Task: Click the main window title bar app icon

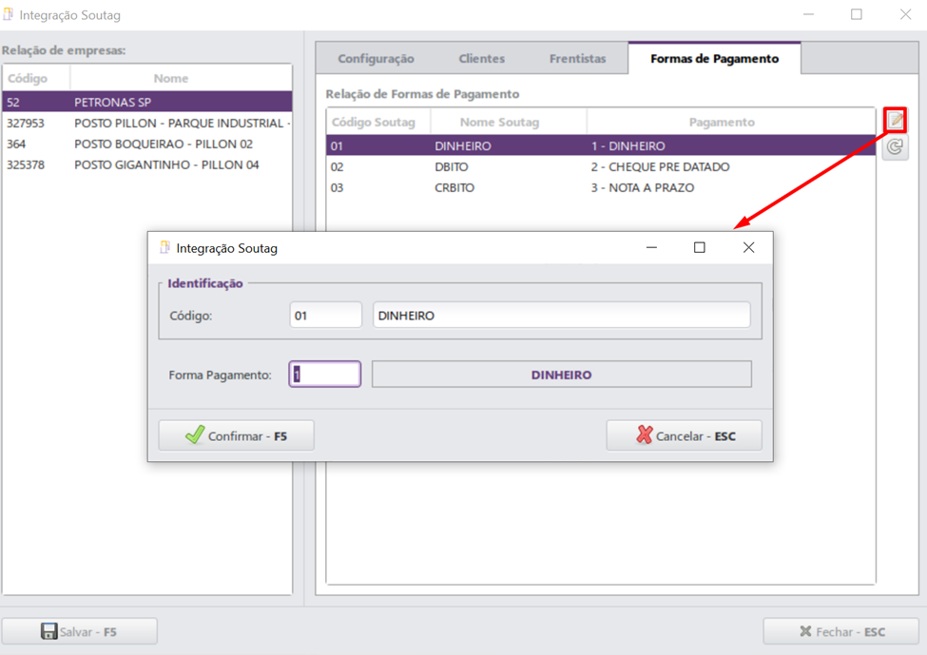Action: (x=9, y=15)
